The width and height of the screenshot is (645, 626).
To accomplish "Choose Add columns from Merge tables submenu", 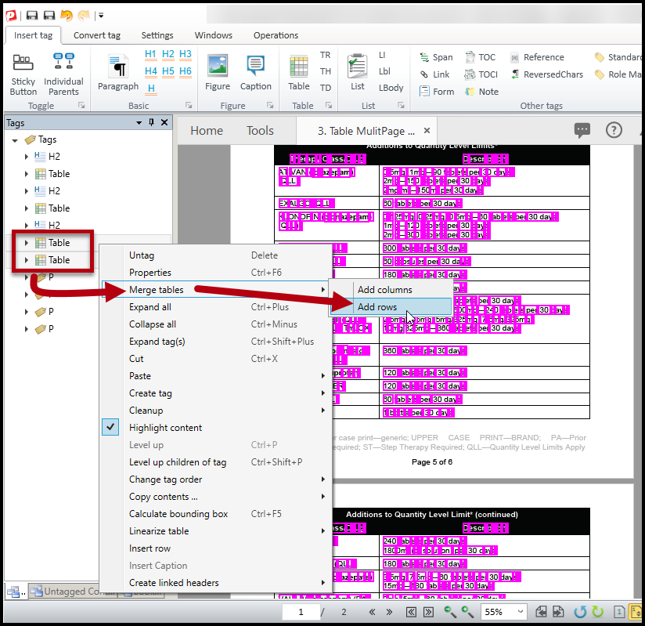I will pyautogui.click(x=390, y=290).
